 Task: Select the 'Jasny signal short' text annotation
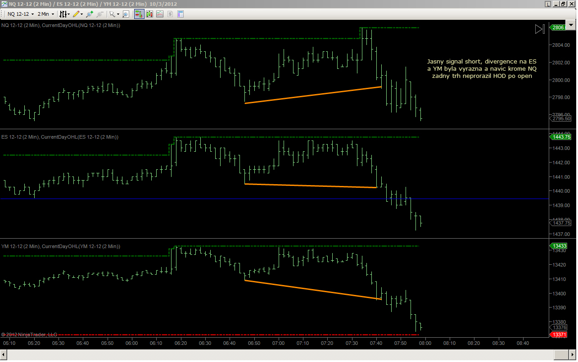(x=482, y=68)
